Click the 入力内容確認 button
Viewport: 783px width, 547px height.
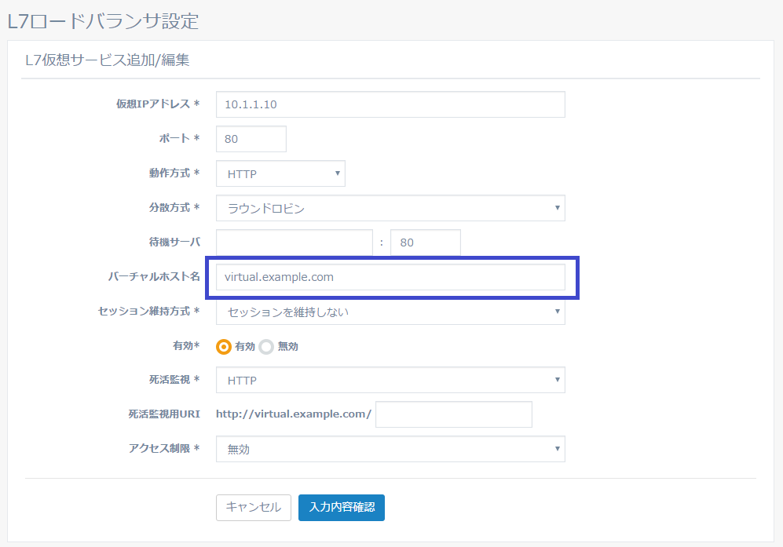coord(342,507)
